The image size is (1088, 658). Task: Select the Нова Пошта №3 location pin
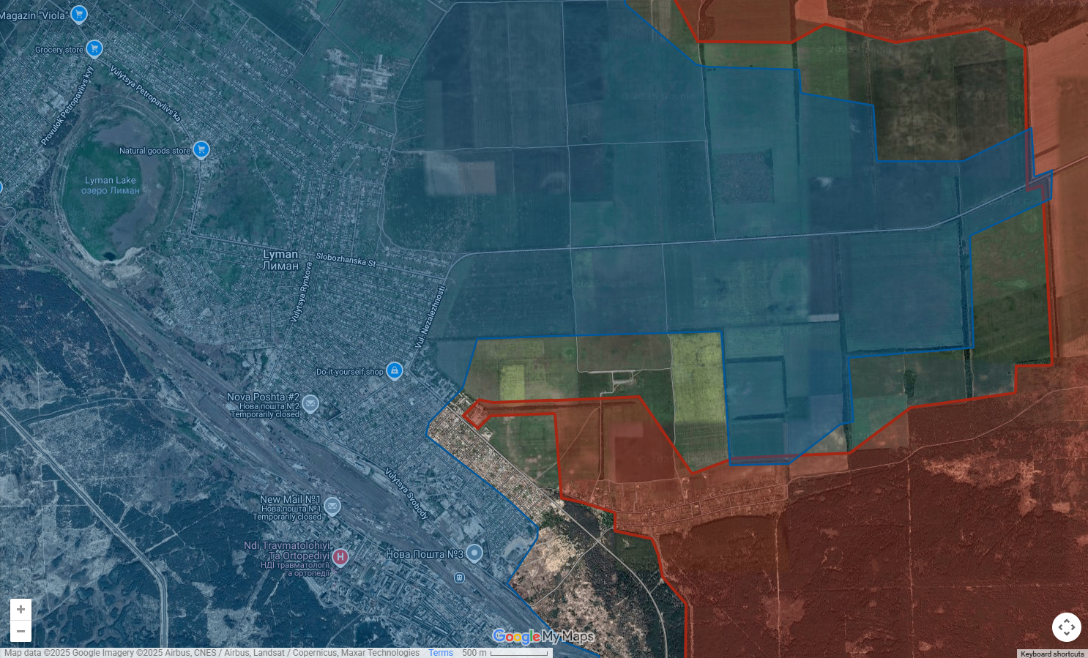point(474,553)
